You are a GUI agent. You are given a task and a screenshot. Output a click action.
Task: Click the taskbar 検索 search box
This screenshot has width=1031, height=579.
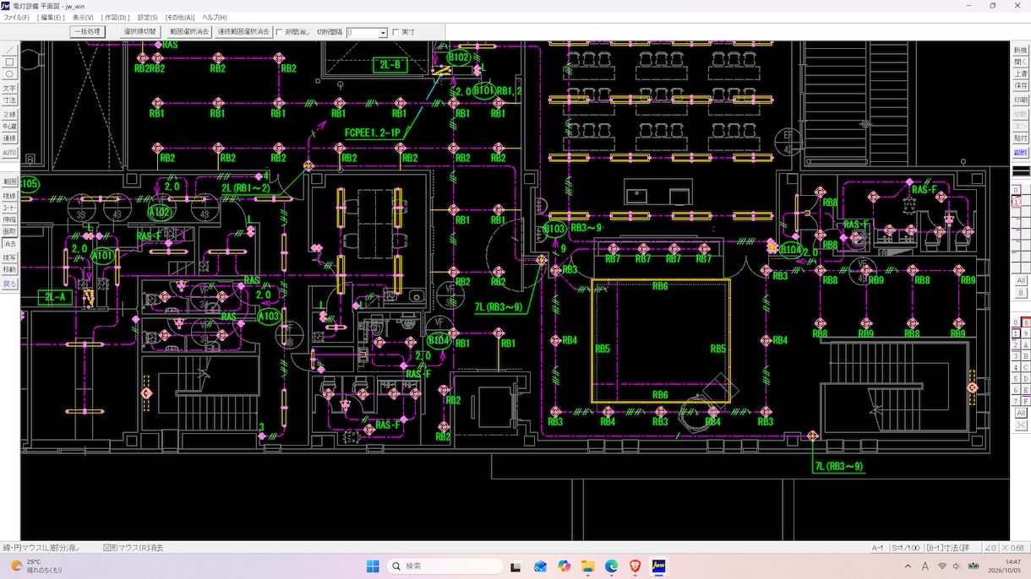coord(445,566)
